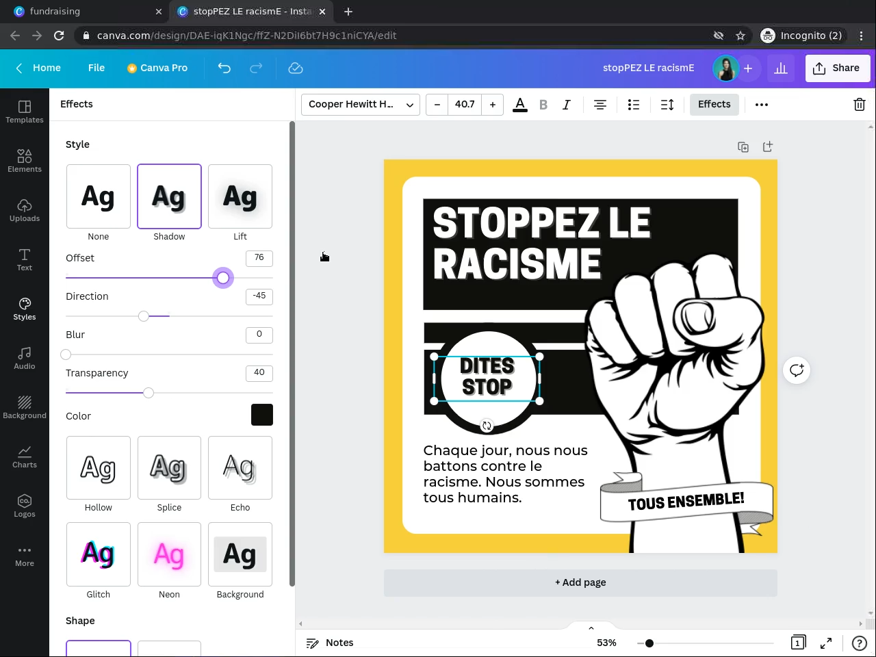The width and height of the screenshot is (876, 657).
Task: Duplicate page using the copy icon
Action: click(743, 147)
